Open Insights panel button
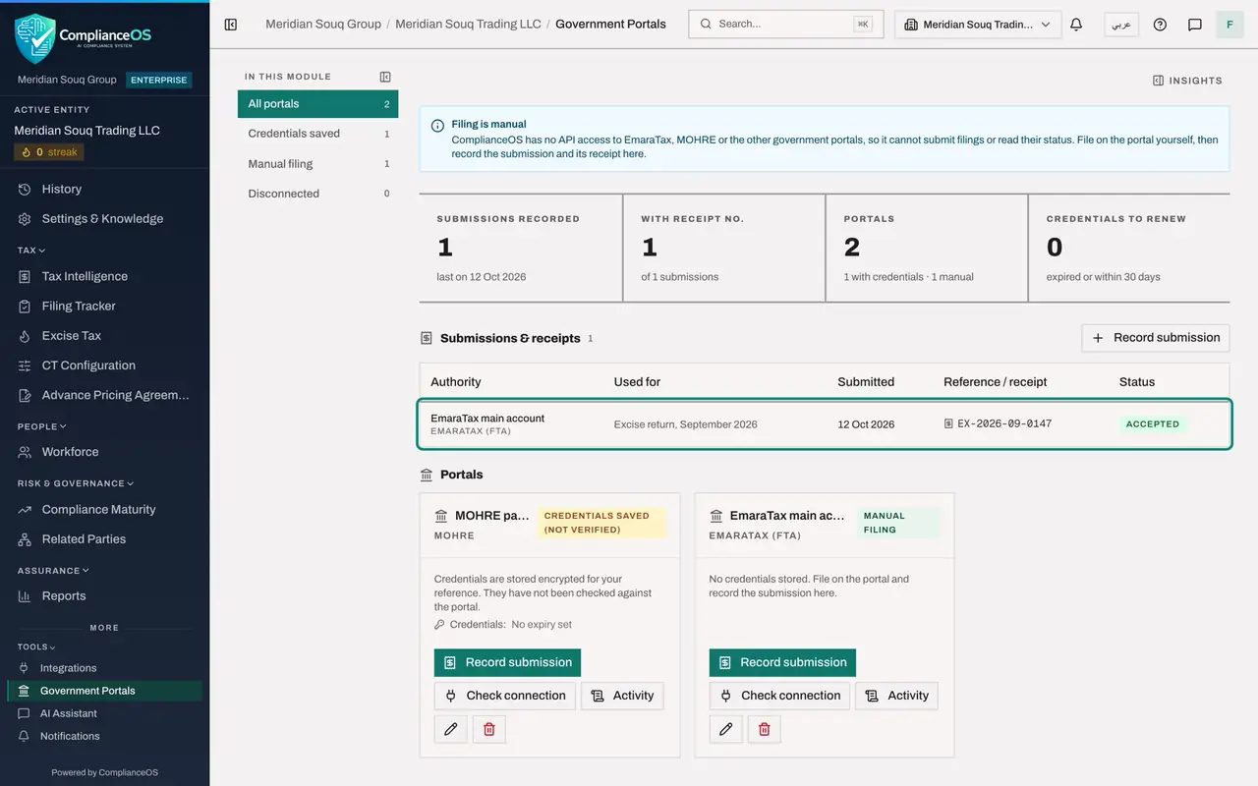The width and height of the screenshot is (1258, 786). point(1187,81)
